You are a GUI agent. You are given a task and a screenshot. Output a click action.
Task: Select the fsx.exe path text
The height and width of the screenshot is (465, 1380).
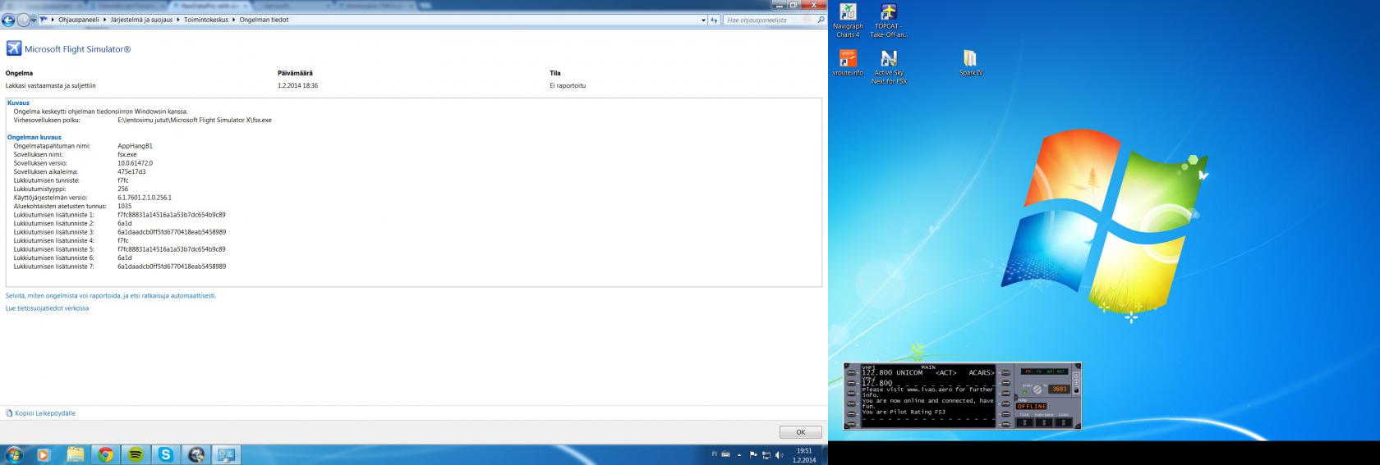point(195,120)
